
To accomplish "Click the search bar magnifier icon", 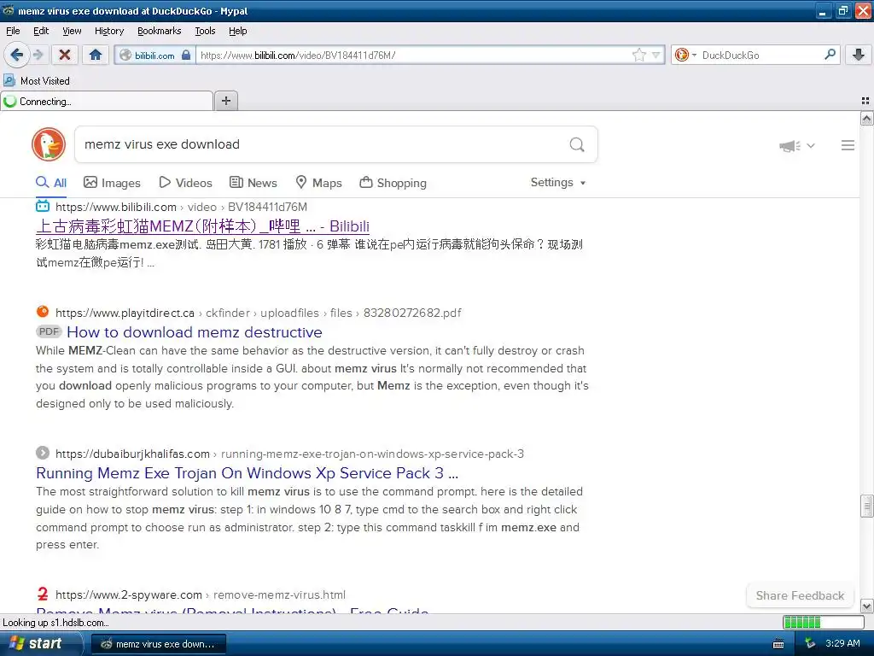I will 830,54.
